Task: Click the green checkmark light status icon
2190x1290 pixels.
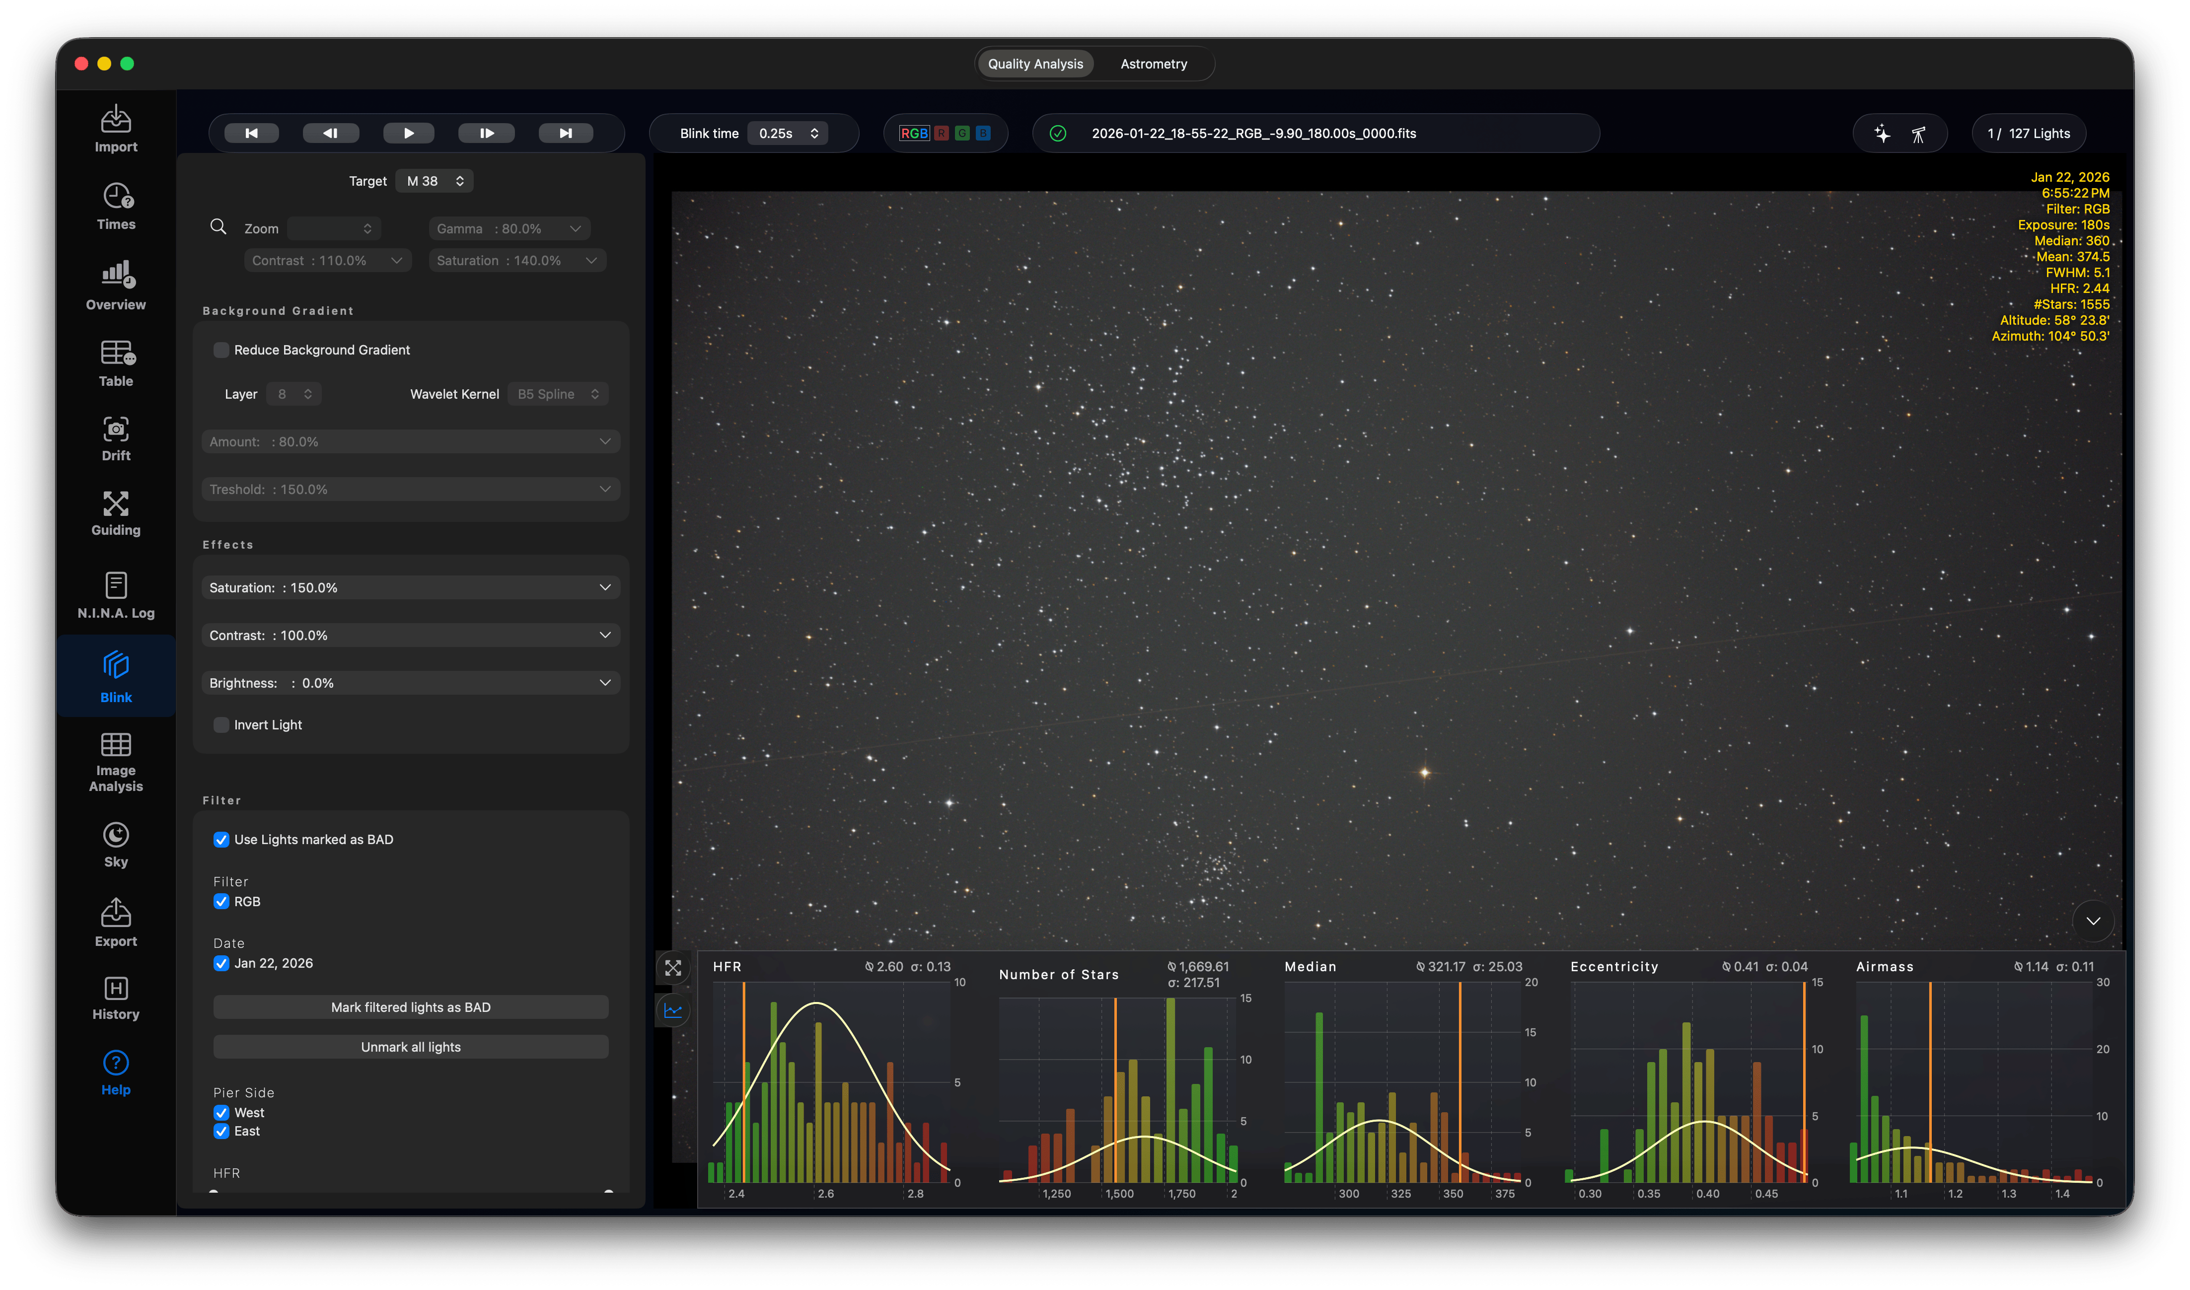Action: pyautogui.click(x=1057, y=133)
